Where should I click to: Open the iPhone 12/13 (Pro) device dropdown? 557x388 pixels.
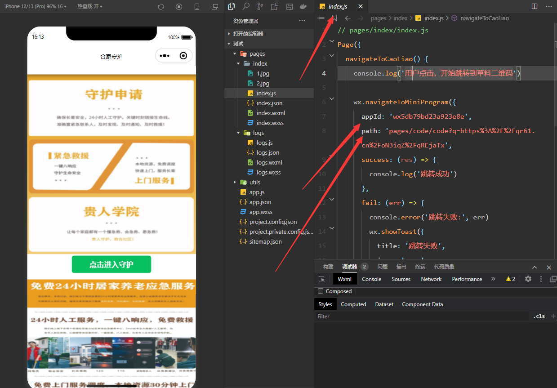35,7
